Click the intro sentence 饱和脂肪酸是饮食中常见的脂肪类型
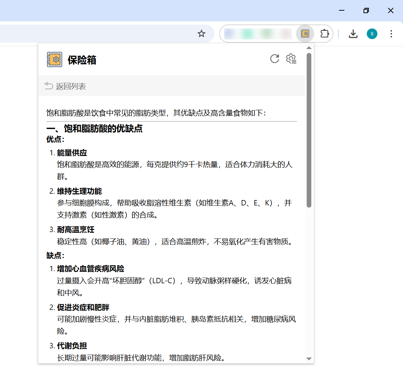This screenshot has width=403, height=392. pos(106,113)
